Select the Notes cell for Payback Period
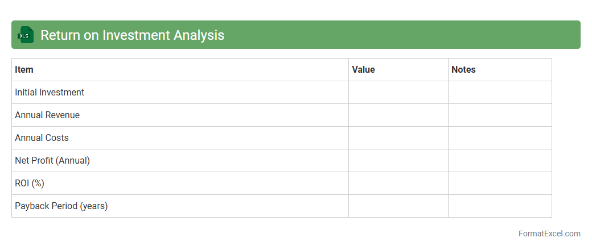The height and width of the screenshot is (250, 592). [x=499, y=206]
